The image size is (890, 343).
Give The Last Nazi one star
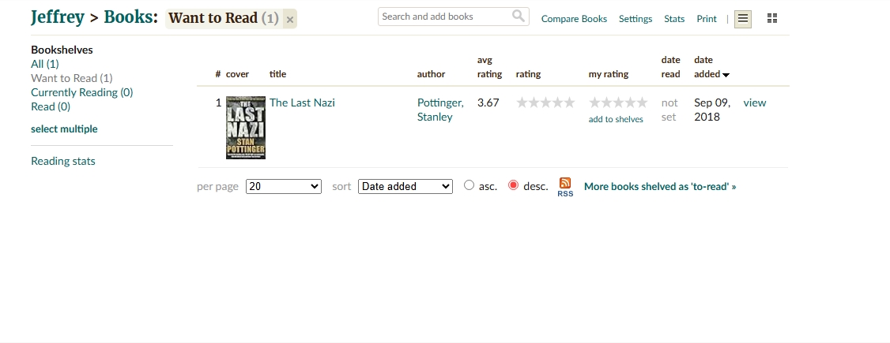click(x=594, y=103)
